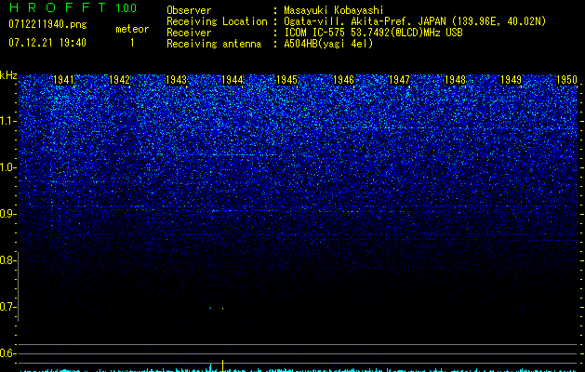
Task: Click the kHz axis unit label
Action: [8, 75]
